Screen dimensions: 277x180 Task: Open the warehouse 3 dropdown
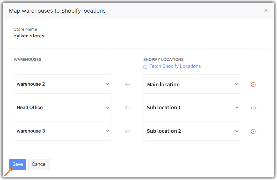coord(63,131)
